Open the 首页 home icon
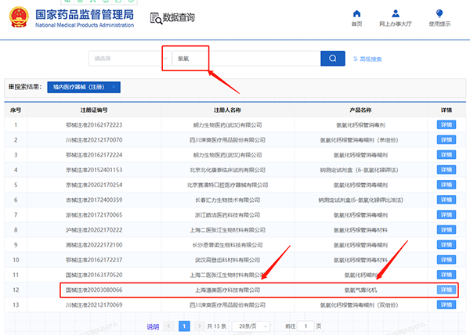 click(357, 14)
